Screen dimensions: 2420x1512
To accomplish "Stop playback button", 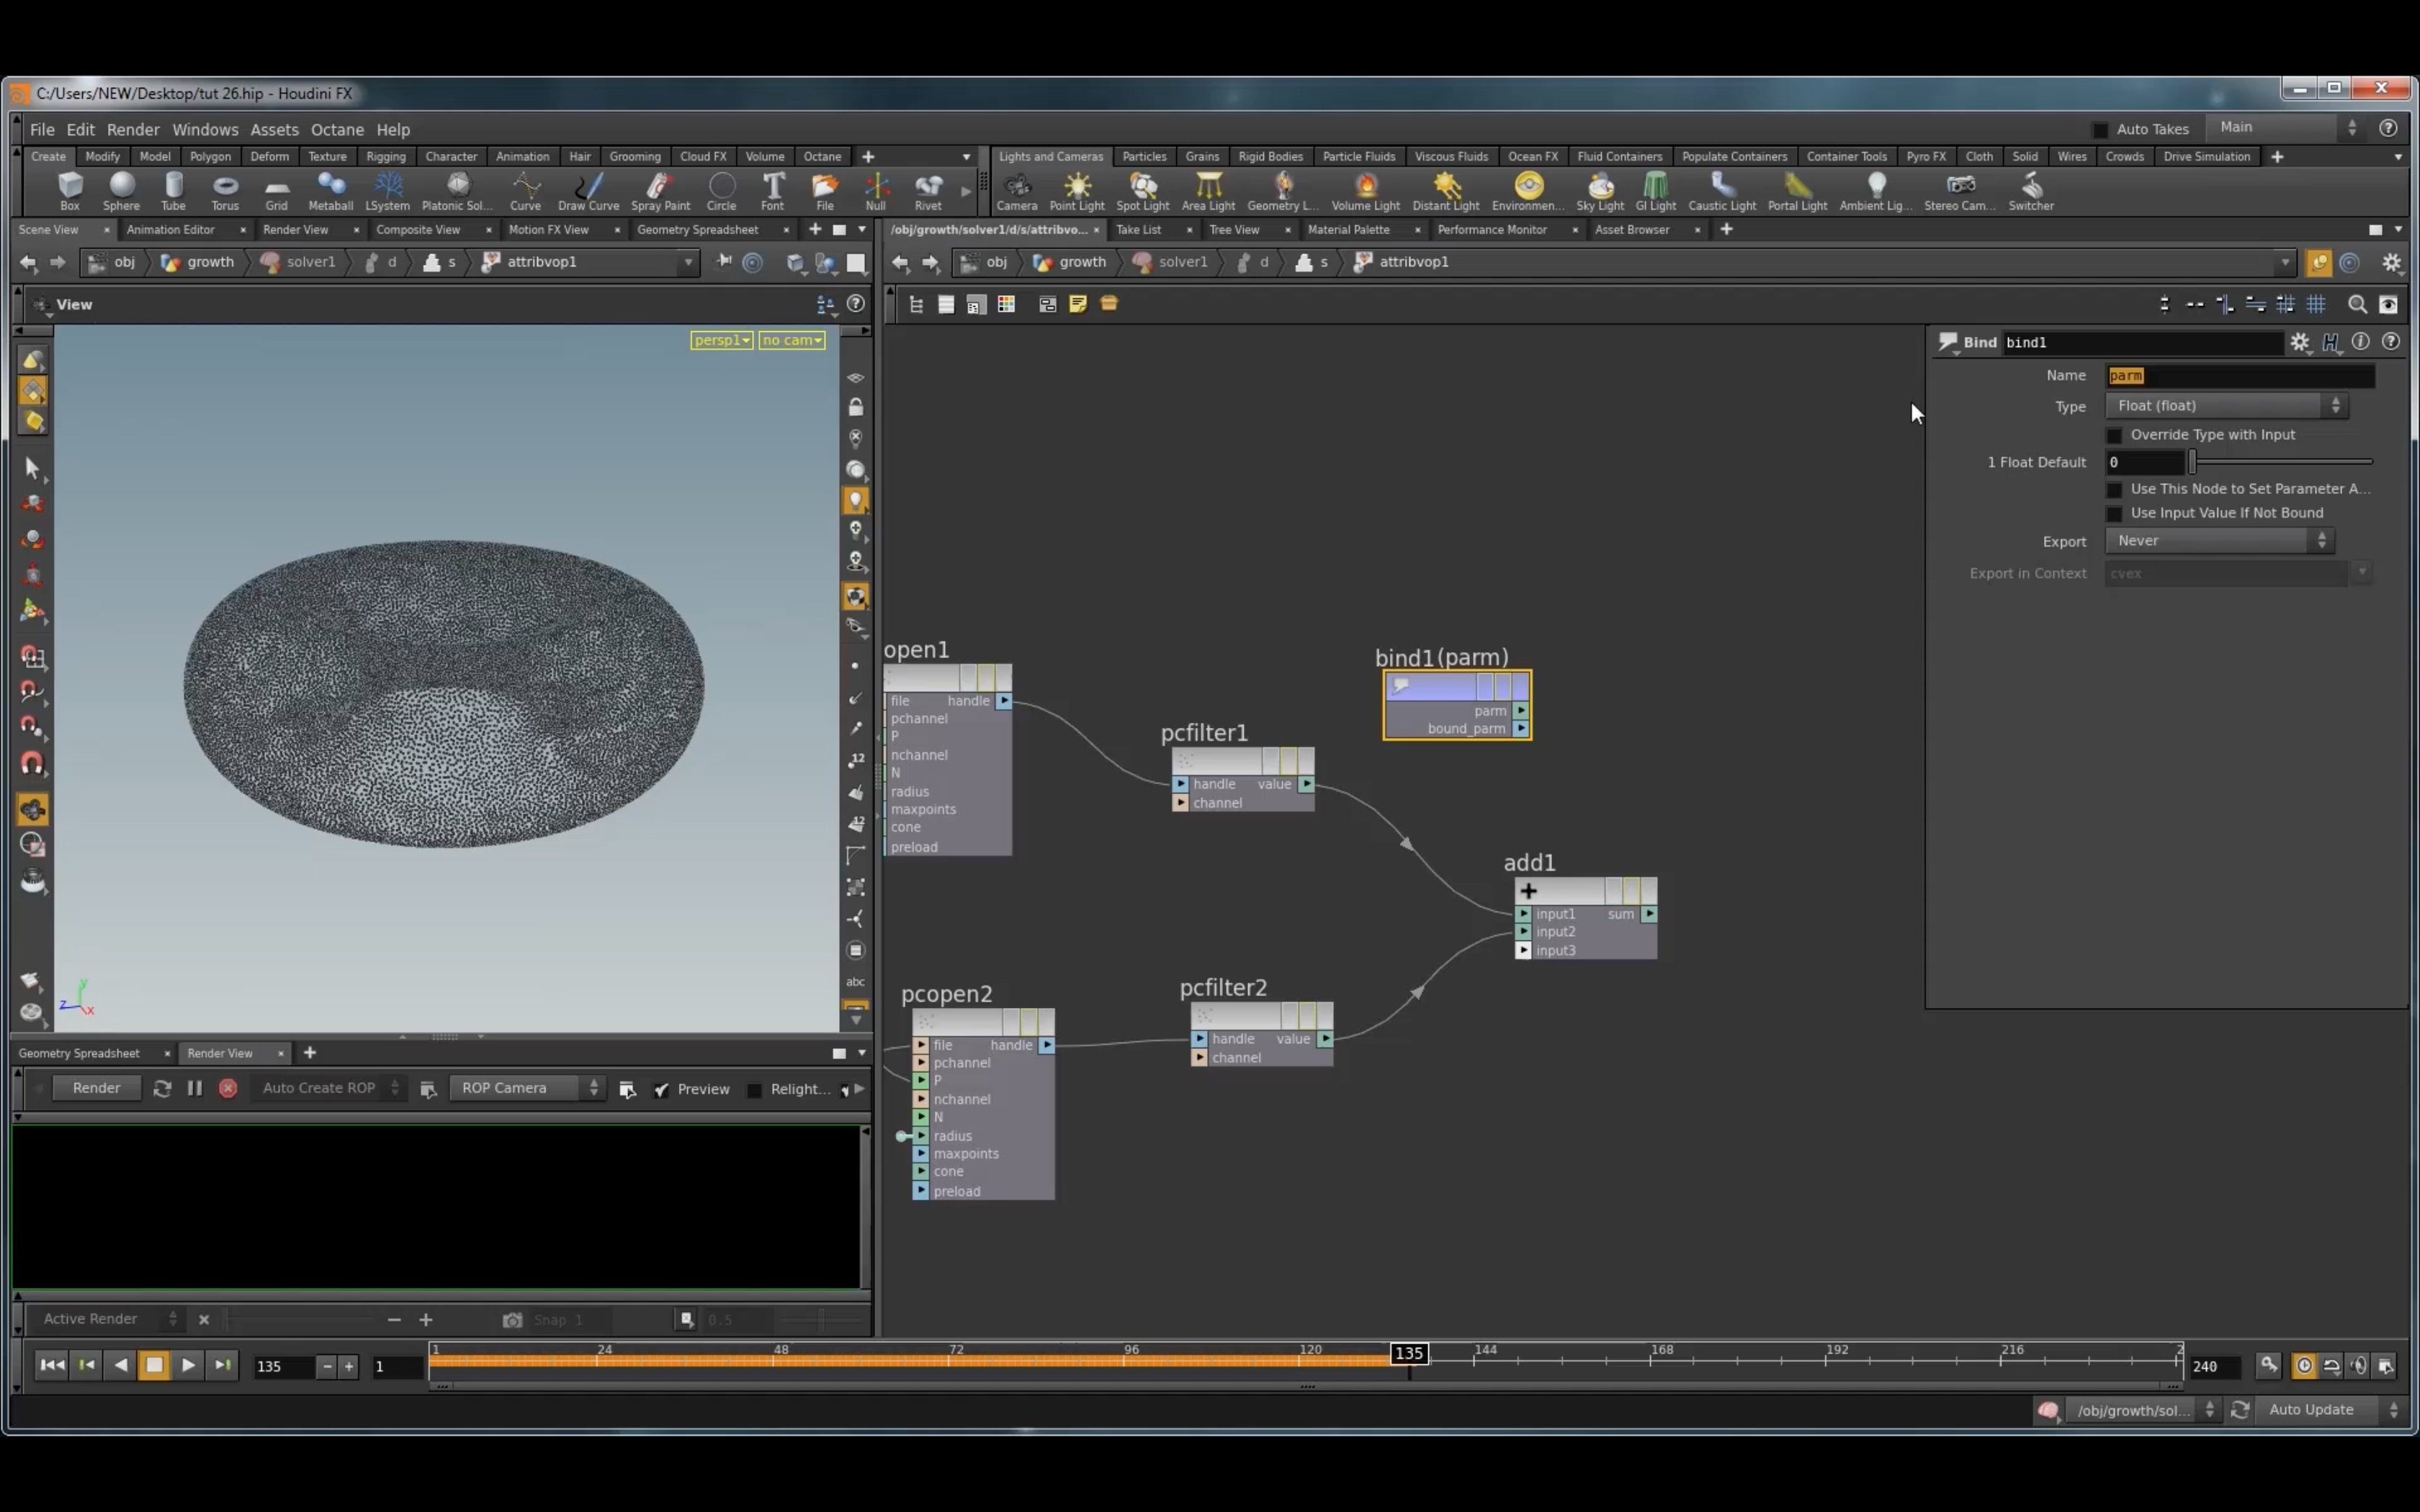I will (x=154, y=1365).
